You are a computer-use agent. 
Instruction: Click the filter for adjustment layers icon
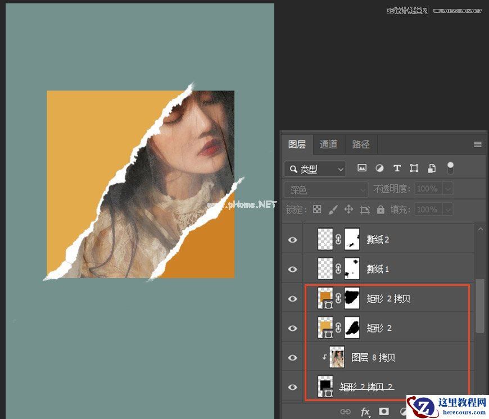381,167
